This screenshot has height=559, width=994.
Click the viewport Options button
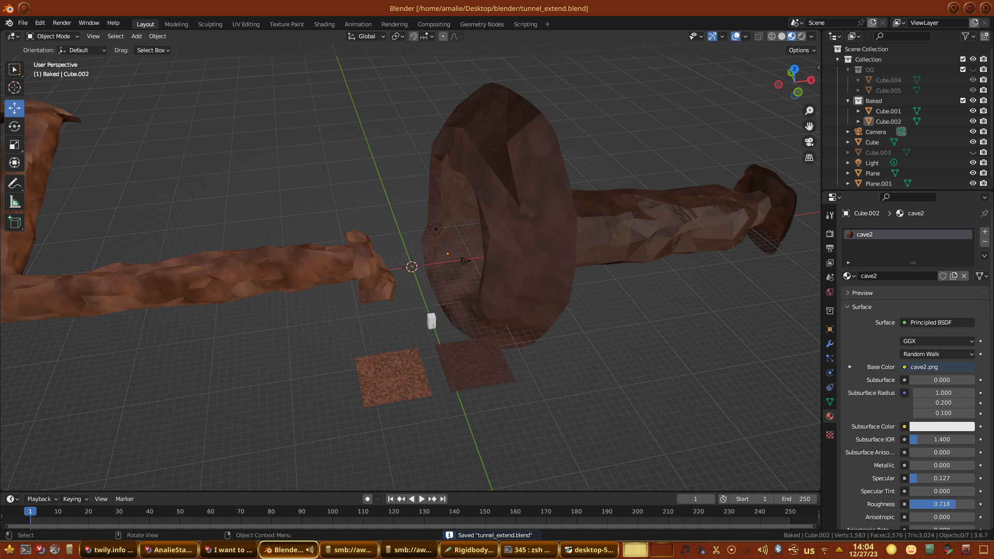(x=801, y=50)
